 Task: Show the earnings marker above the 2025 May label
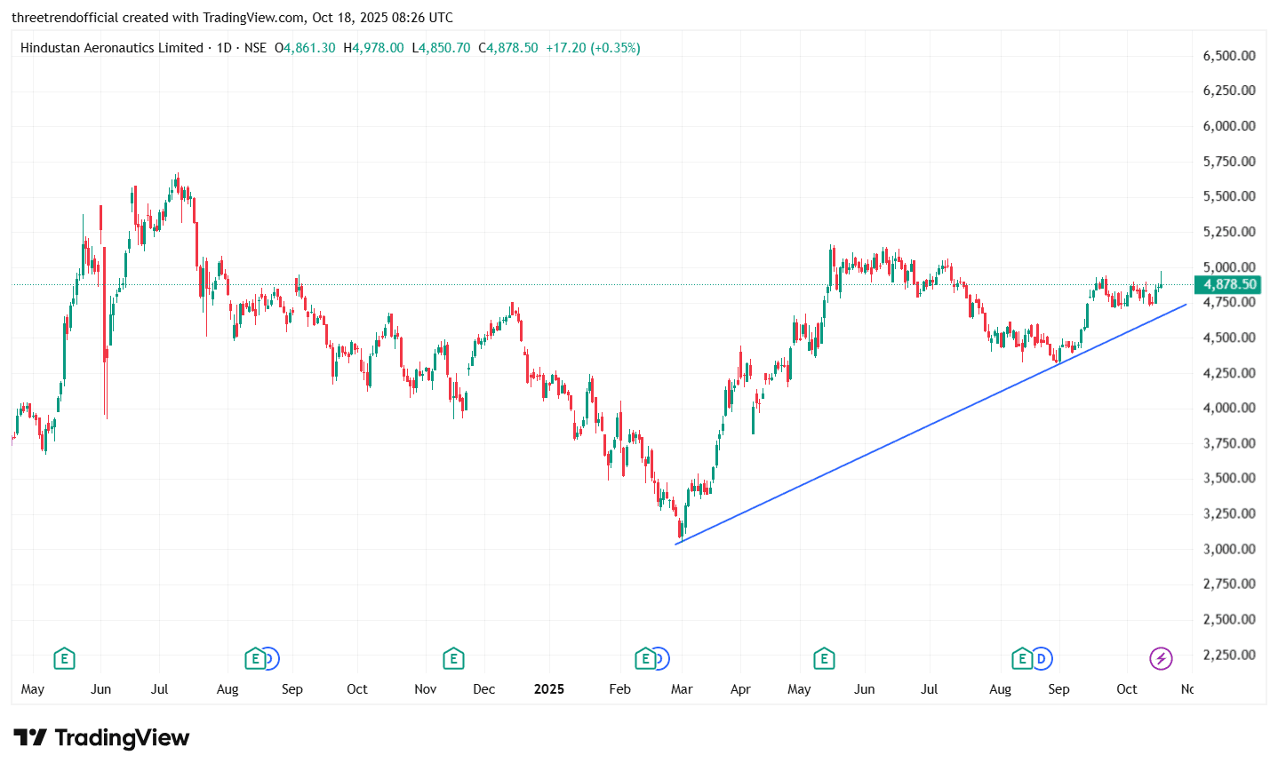tap(824, 659)
